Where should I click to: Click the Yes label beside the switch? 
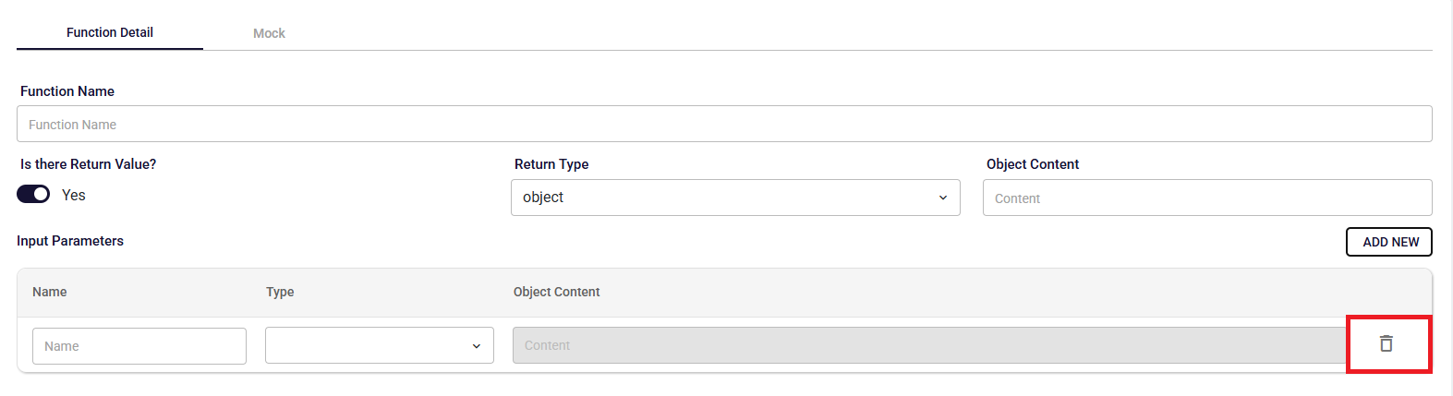click(74, 195)
